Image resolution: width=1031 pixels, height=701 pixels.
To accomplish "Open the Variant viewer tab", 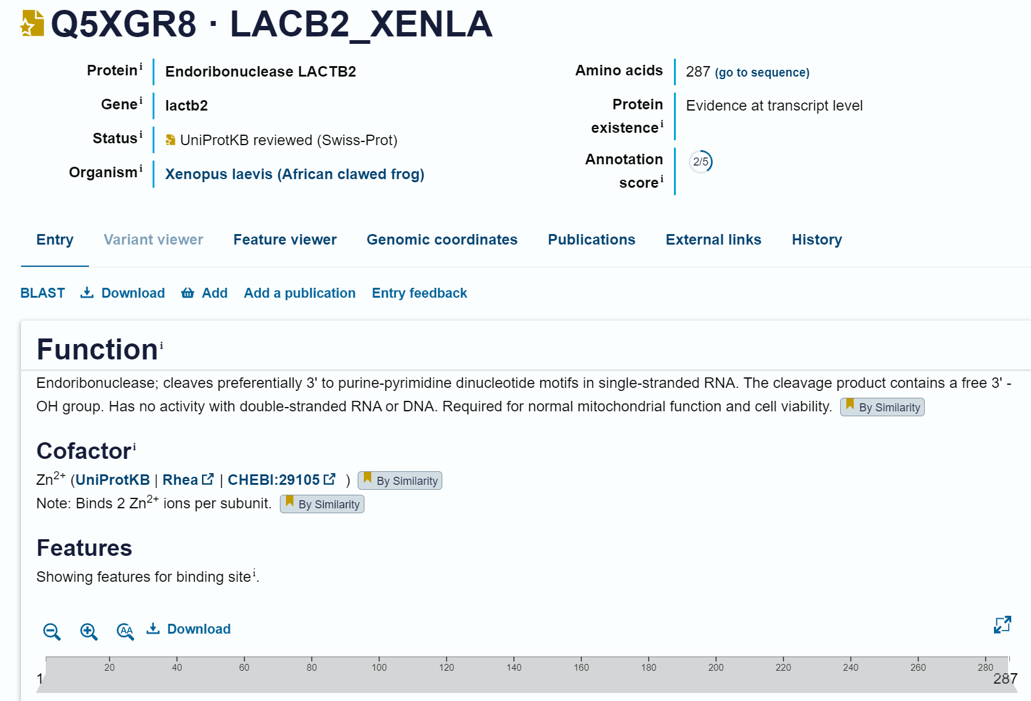I will (153, 240).
